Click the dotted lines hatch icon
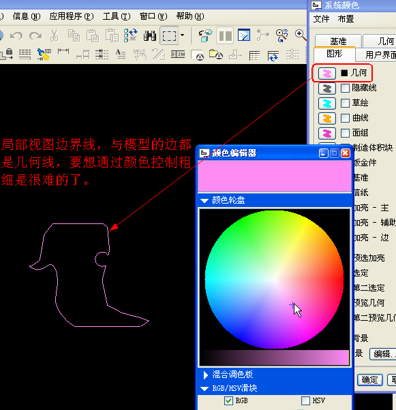 25,54
